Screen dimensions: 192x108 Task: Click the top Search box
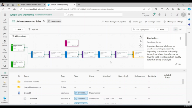point(93,15)
